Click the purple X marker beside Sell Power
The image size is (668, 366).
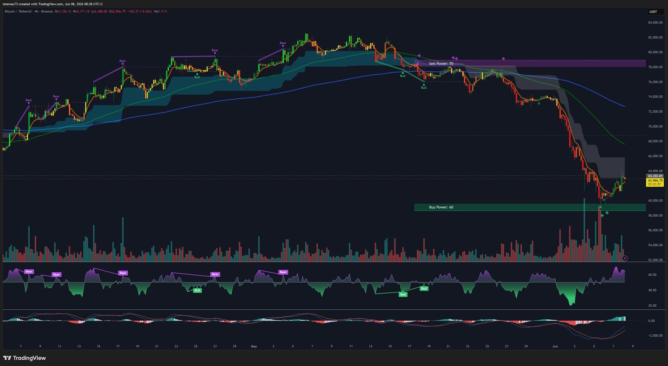point(417,64)
